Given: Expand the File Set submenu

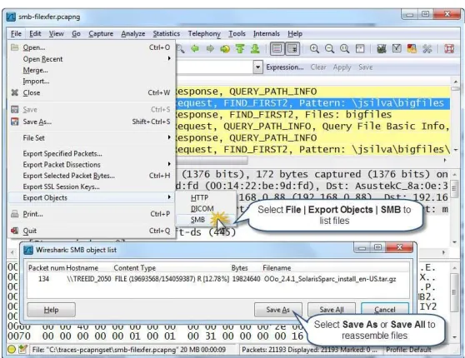Looking at the screenshot, I should pyautogui.click(x=91, y=138).
